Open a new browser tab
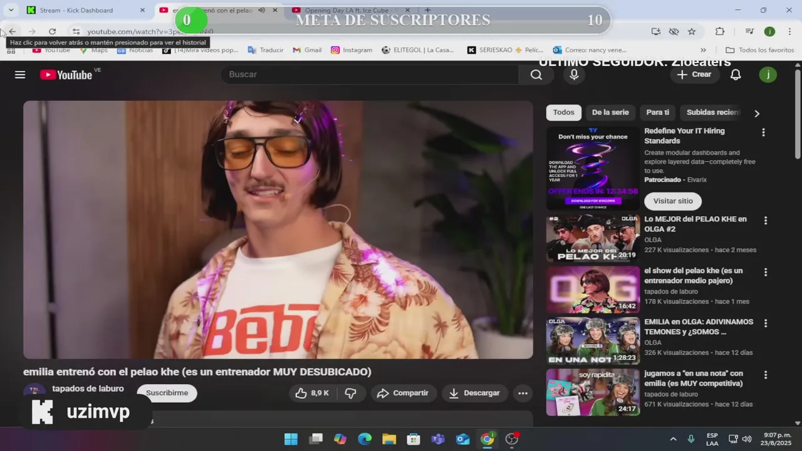This screenshot has width=802, height=451. click(x=427, y=10)
